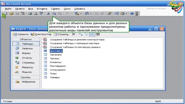This screenshot has height=104, width=185.
Task: Click the File Search toolbar icon
Action: (23, 14)
